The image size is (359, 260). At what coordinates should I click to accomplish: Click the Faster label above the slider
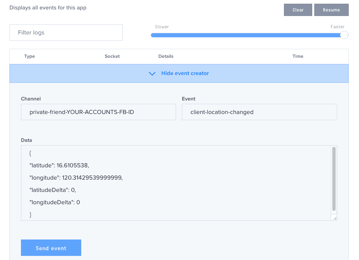337,27
